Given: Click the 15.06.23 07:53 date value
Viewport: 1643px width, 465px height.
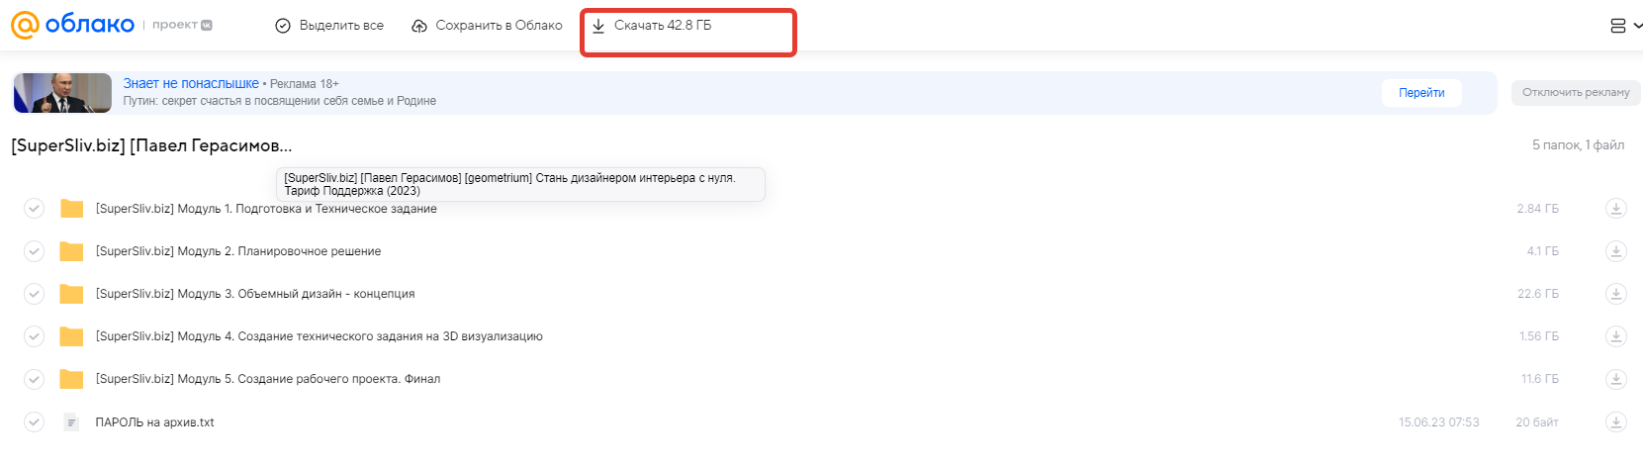Looking at the screenshot, I should 1438,422.
